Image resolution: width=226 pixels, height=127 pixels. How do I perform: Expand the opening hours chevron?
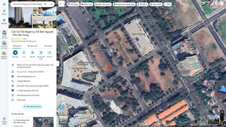(x=47, y=72)
